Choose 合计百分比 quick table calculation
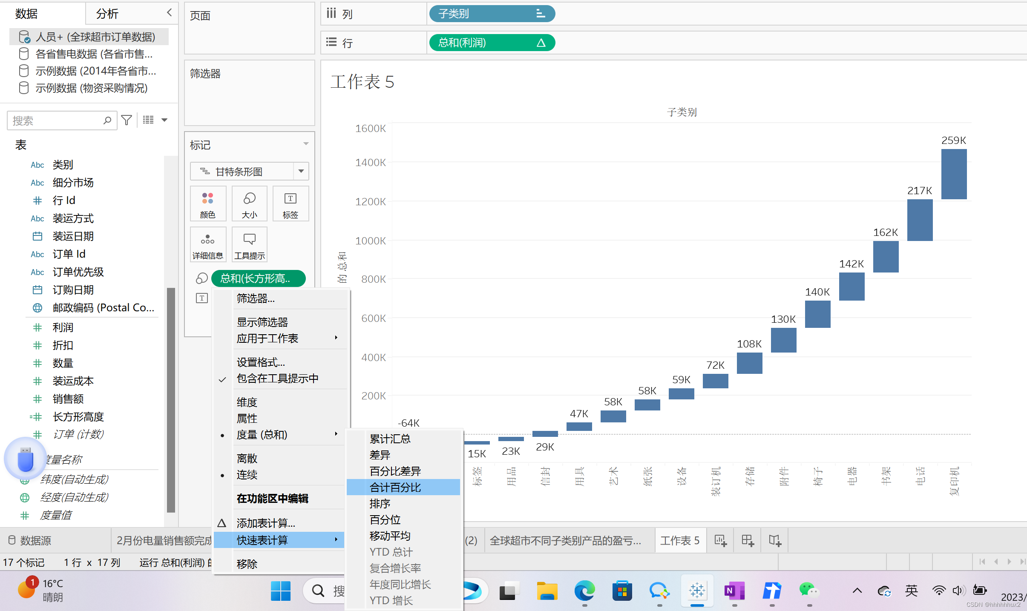This screenshot has height=611, width=1027. point(395,488)
